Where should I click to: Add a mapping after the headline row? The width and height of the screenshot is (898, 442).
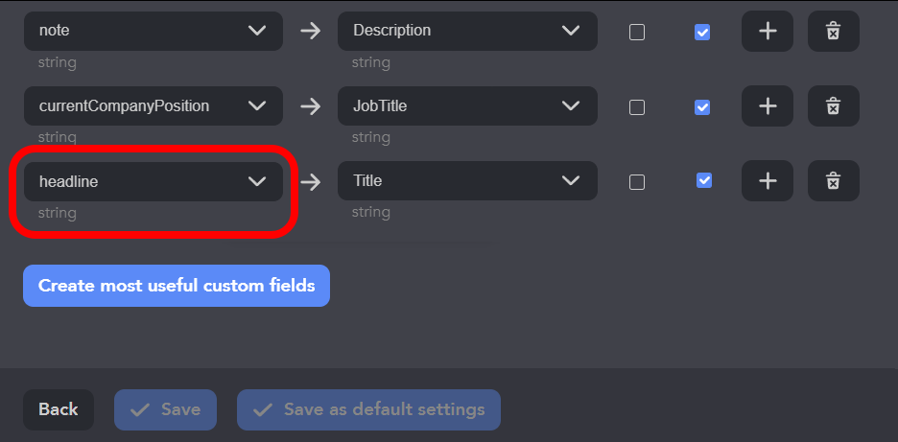(x=768, y=181)
